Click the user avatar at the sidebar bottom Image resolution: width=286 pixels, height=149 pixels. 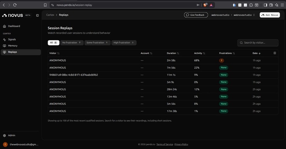pos(5,144)
